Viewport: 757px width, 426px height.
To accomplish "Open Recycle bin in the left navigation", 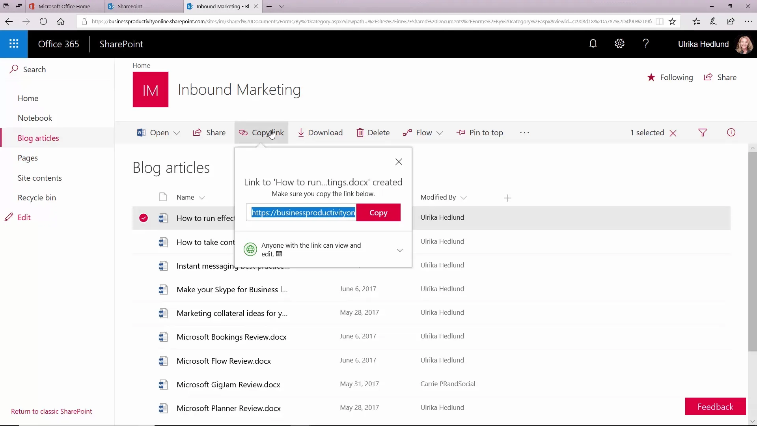I will [37, 198].
